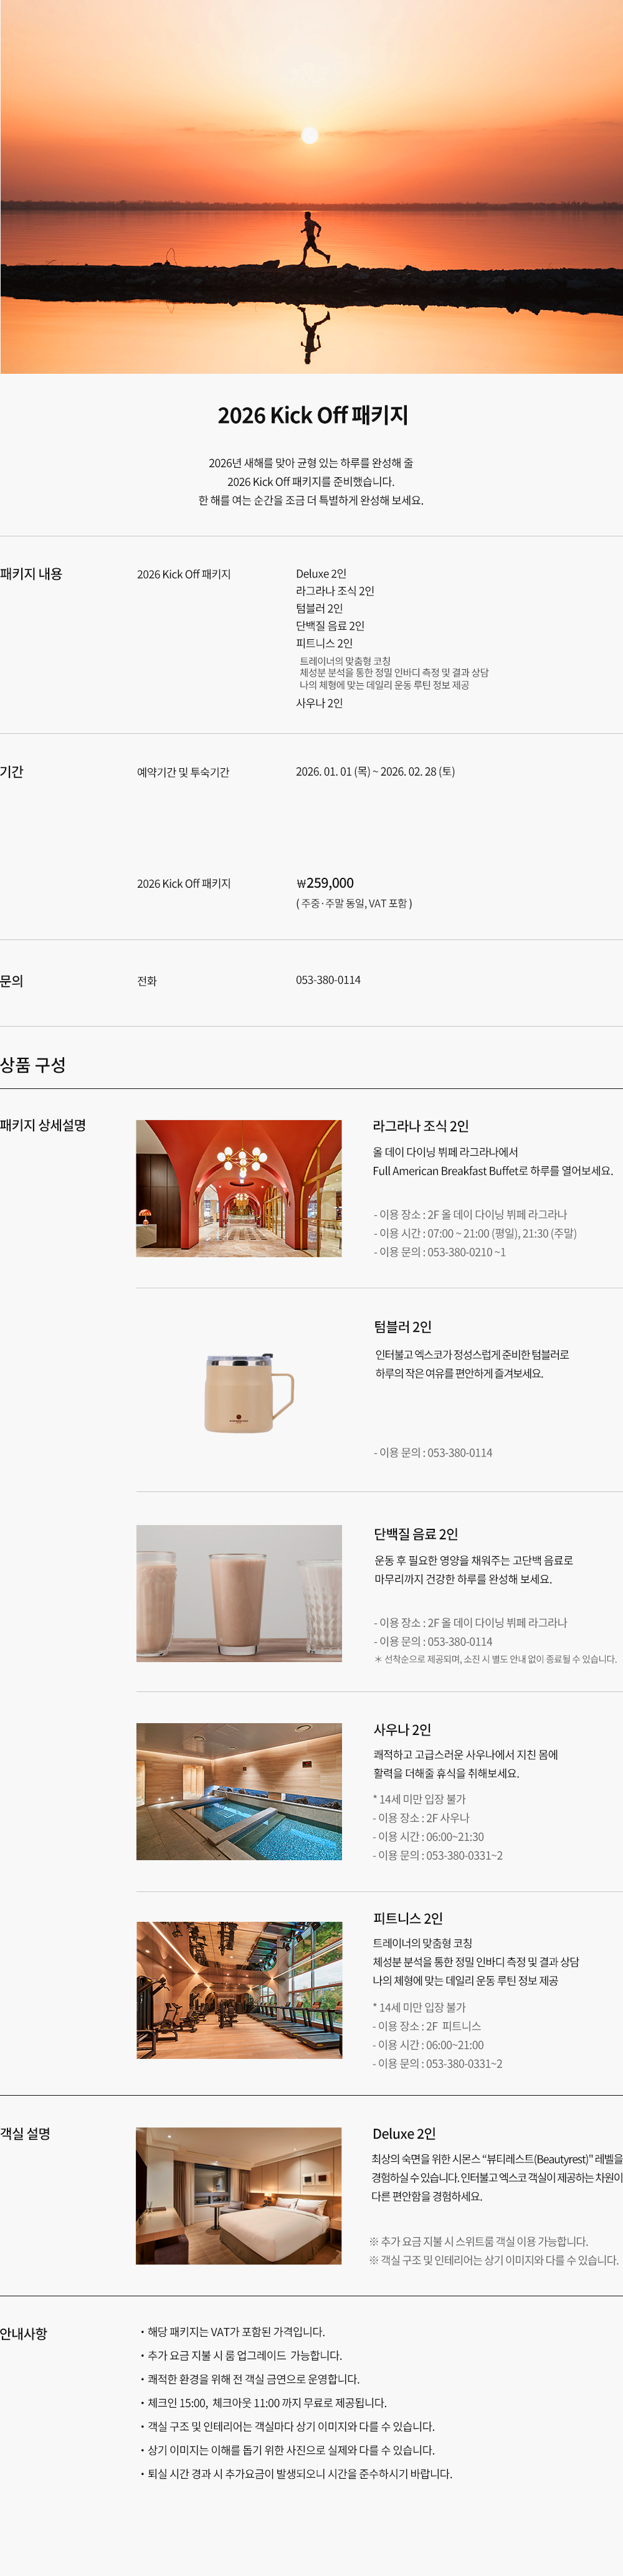The height and width of the screenshot is (2576, 623).
Task: Click the inquiry phone number 053-380-0114
Action: (x=328, y=980)
